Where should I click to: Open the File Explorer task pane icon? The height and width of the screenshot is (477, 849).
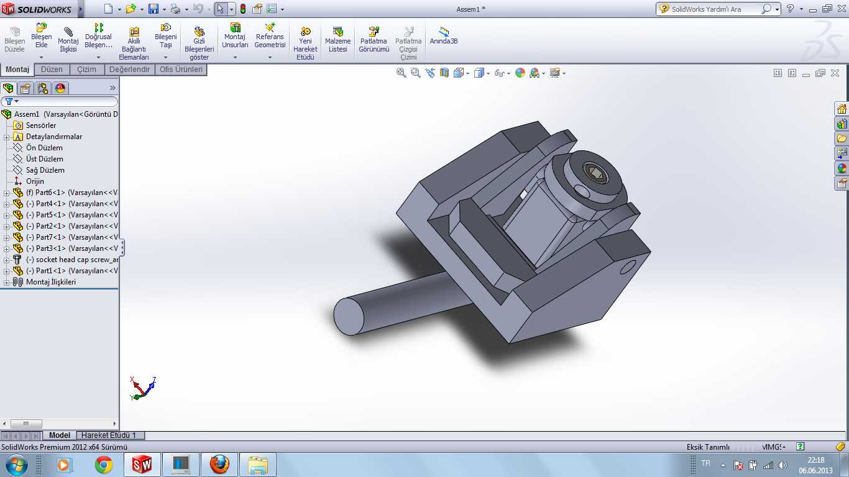pos(842,139)
